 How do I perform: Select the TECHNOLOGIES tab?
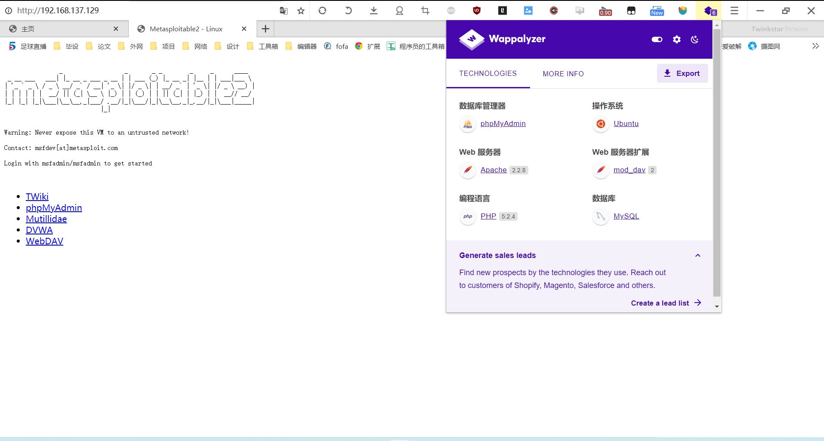coord(488,74)
